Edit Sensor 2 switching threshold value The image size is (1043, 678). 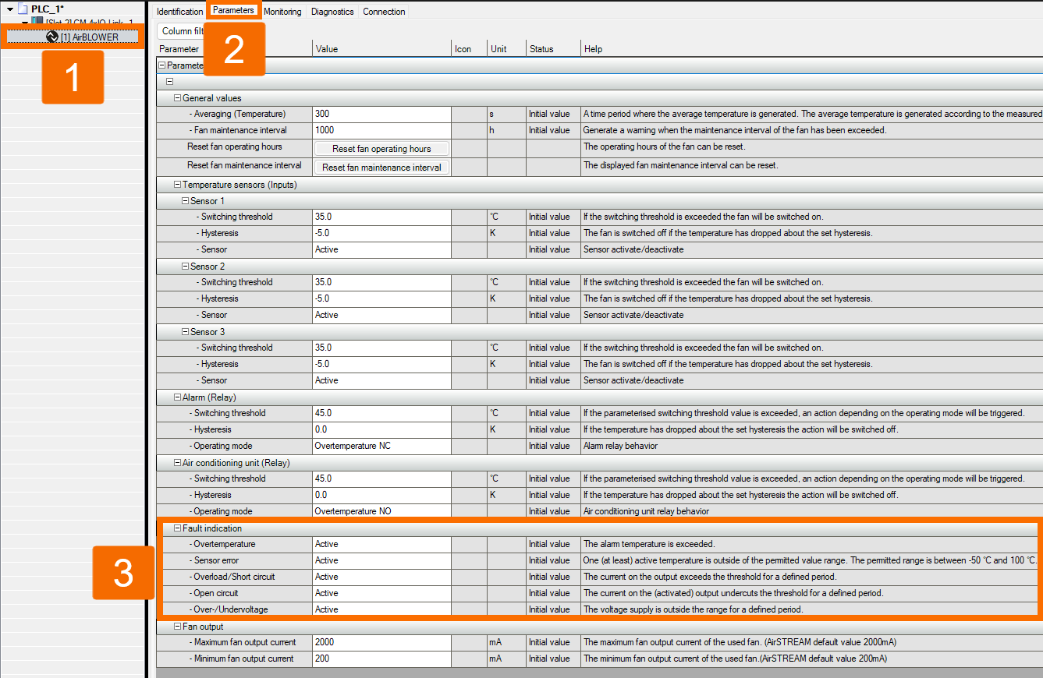[x=381, y=282]
